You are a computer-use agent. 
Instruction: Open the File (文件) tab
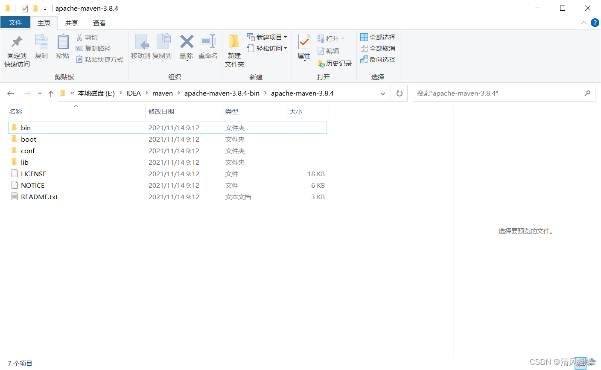click(x=15, y=22)
